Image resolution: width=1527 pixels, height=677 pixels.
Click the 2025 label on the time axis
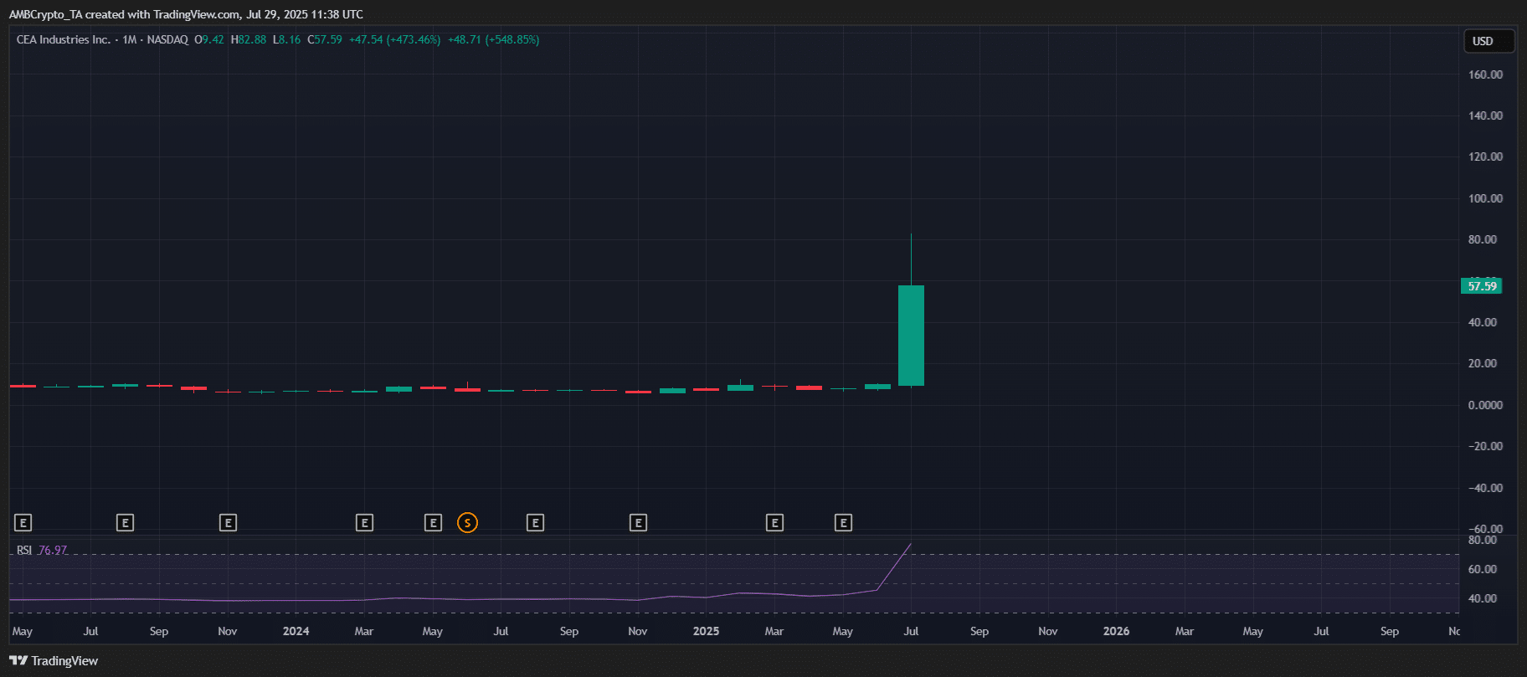pyautogui.click(x=706, y=631)
